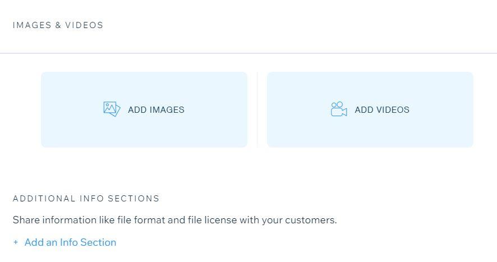This screenshot has width=497, height=262.
Task: Click the word customers in the description sentence
Action: point(311,220)
